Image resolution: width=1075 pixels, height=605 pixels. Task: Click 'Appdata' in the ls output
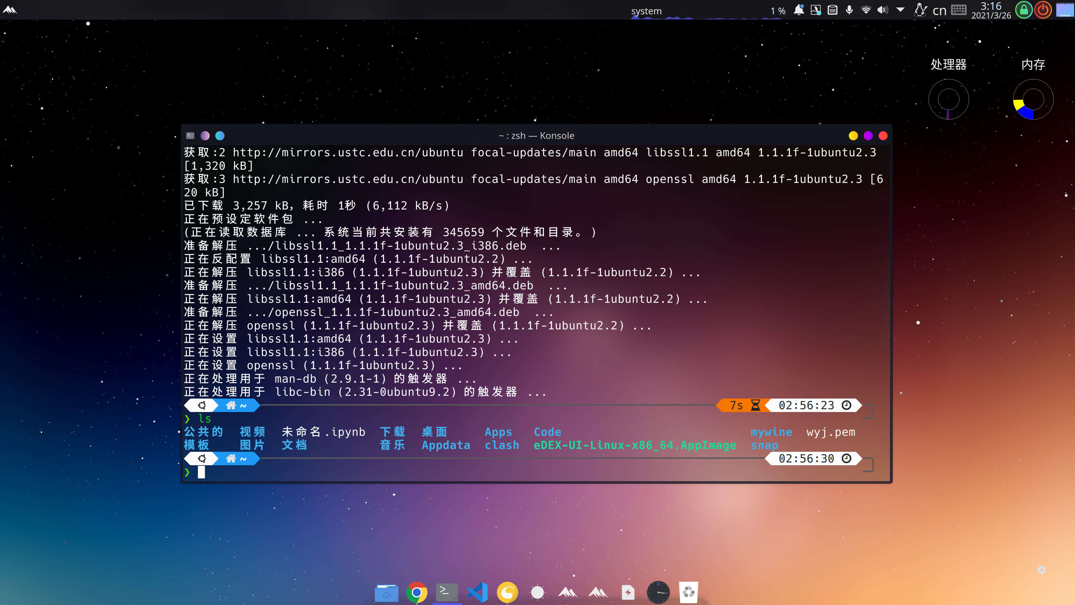click(x=446, y=446)
